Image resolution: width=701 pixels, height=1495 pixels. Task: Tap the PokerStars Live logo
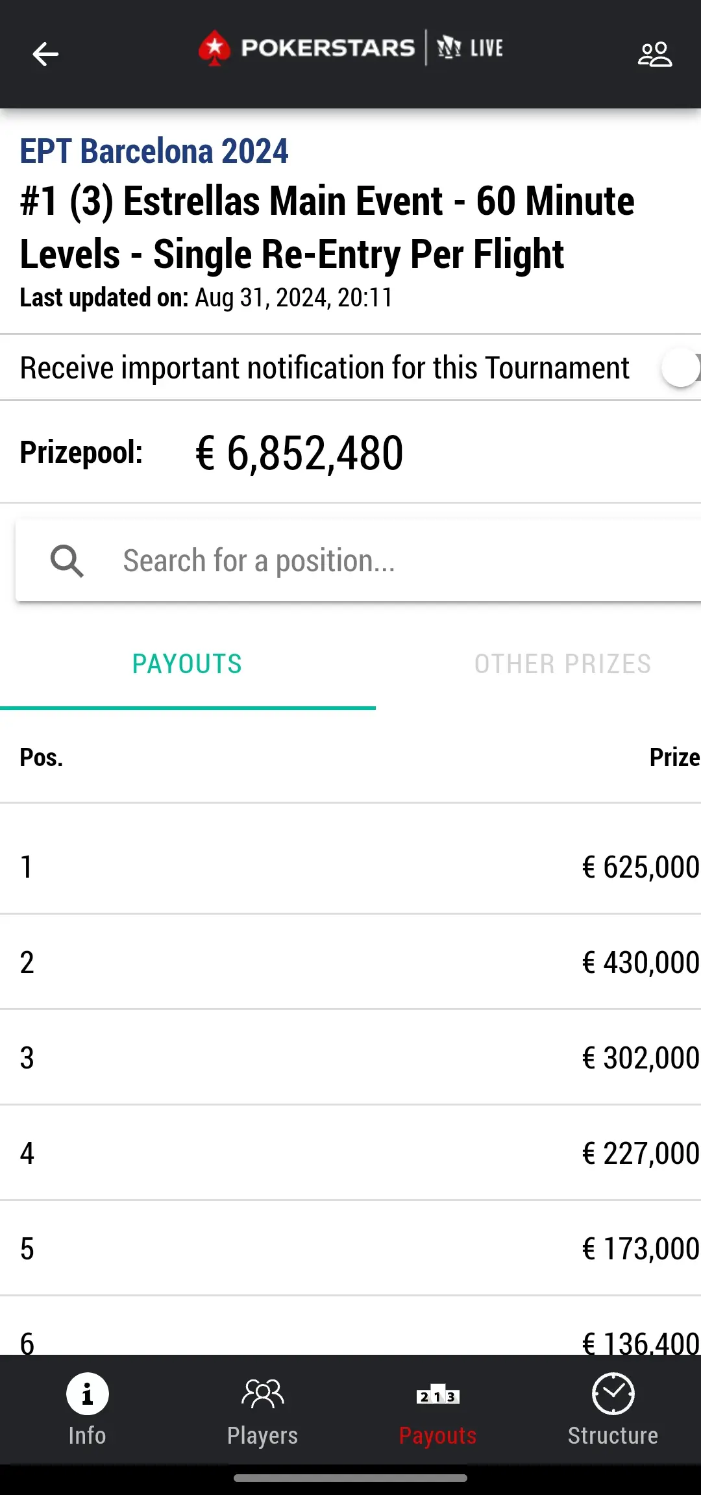click(x=351, y=48)
